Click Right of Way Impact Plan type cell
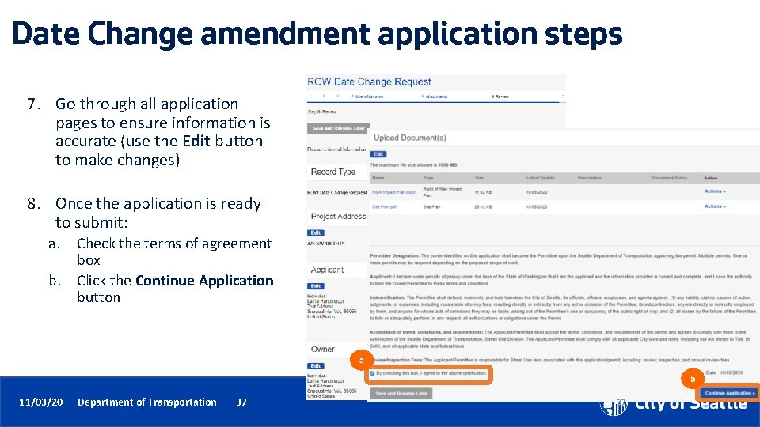Viewport: 760px width, 427px height. click(442, 192)
